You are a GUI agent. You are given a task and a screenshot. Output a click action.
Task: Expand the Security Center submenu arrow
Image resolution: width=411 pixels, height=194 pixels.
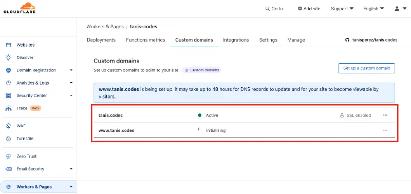(x=71, y=95)
